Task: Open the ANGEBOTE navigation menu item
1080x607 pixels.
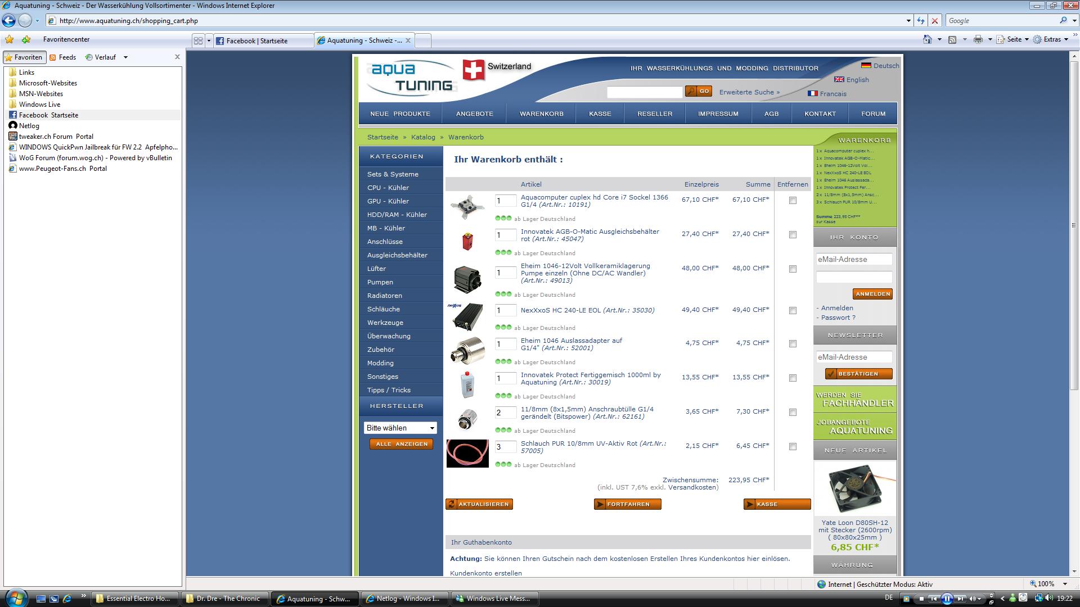Action: click(x=474, y=114)
